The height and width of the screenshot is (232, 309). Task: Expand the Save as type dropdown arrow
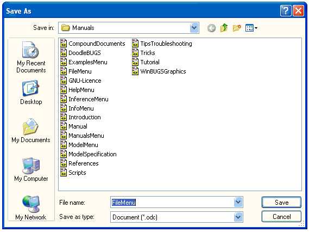point(238,217)
